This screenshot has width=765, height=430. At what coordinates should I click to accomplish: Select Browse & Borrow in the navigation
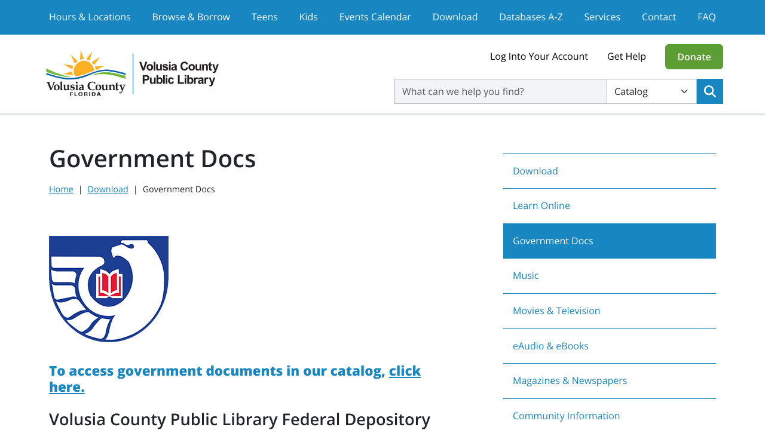pyautogui.click(x=191, y=17)
